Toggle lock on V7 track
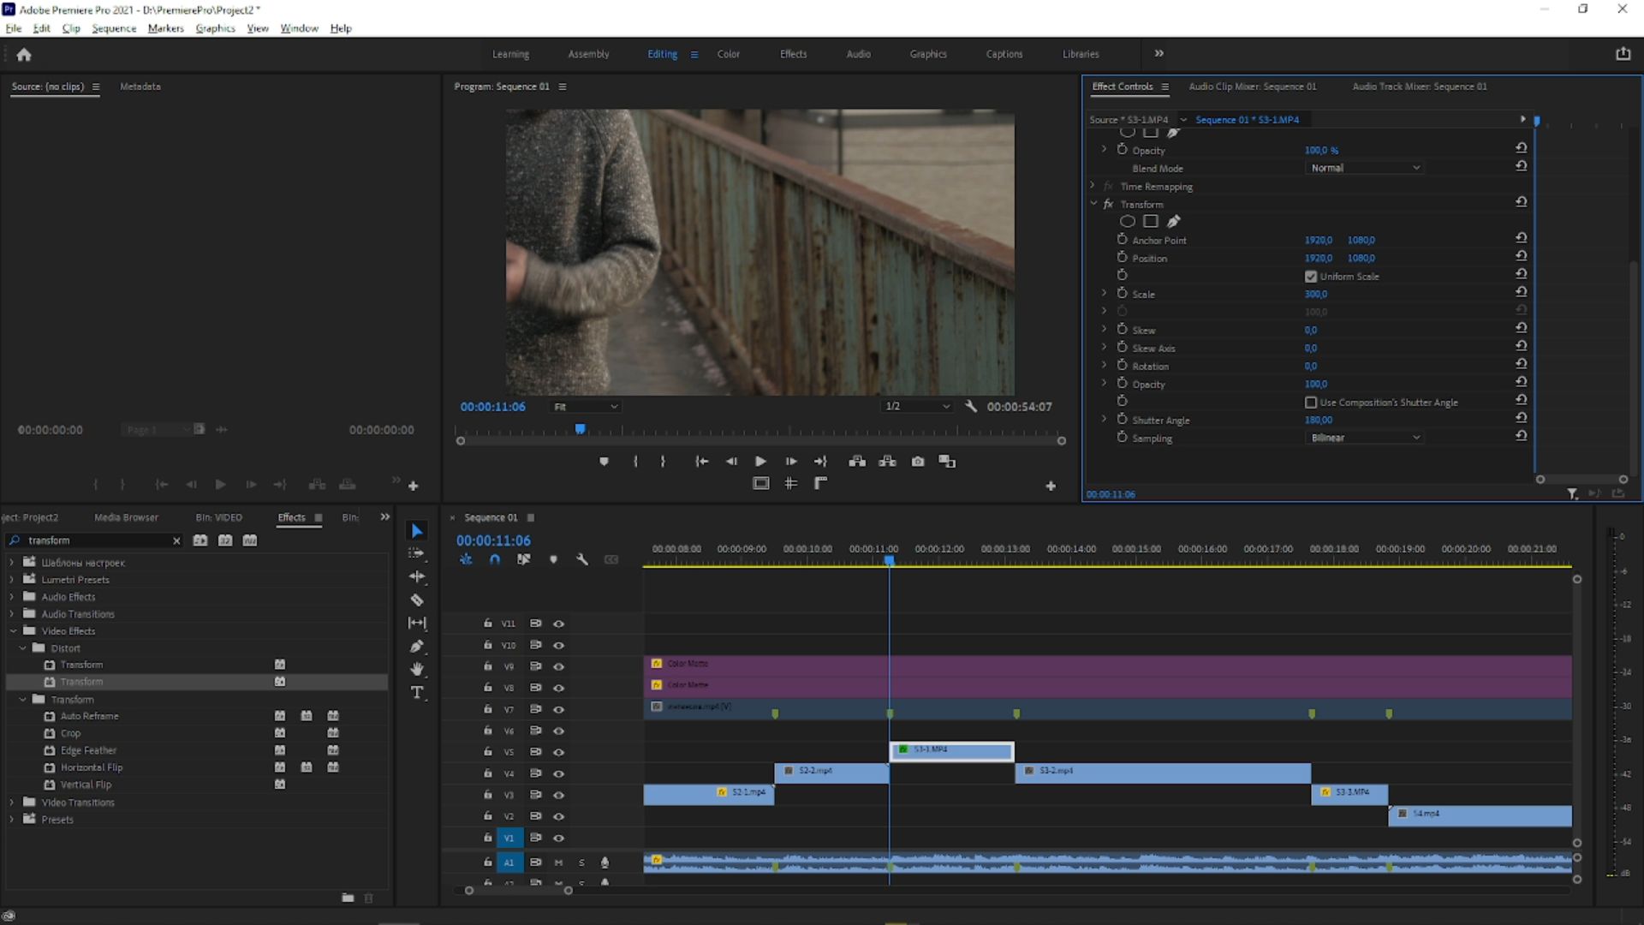The image size is (1644, 925). (487, 709)
